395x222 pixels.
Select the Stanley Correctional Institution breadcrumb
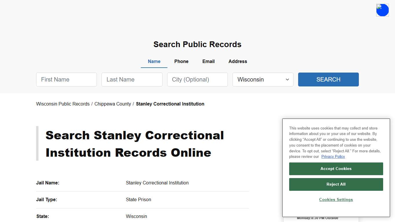pos(170,104)
